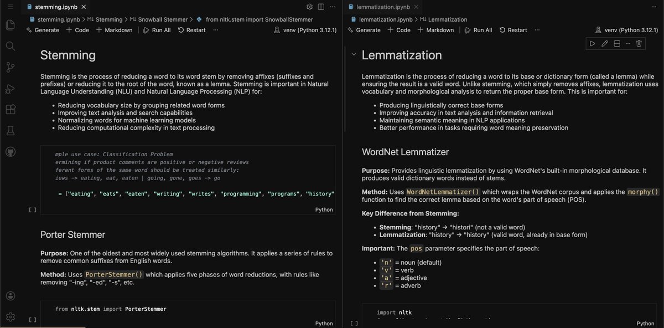This screenshot has width=664, height=328.
Task: Edit the Lemmatization cell with pencil icon
Action: (605, 44)
